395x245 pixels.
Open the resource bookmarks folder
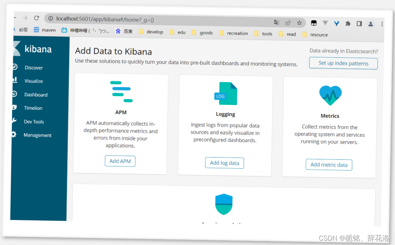click(315, 35)
